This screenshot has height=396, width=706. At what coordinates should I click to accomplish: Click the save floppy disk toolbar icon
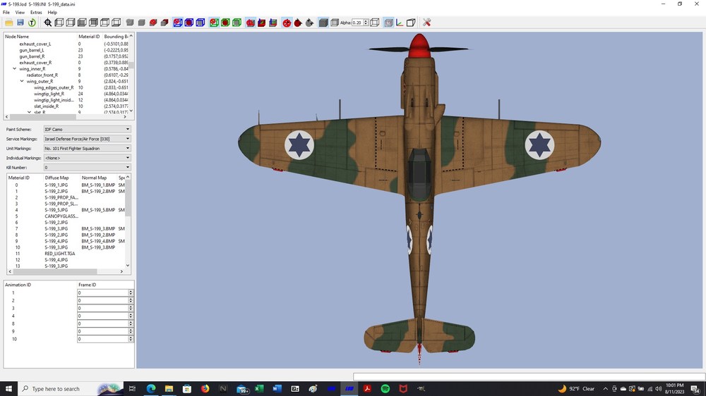pos(20,23)
